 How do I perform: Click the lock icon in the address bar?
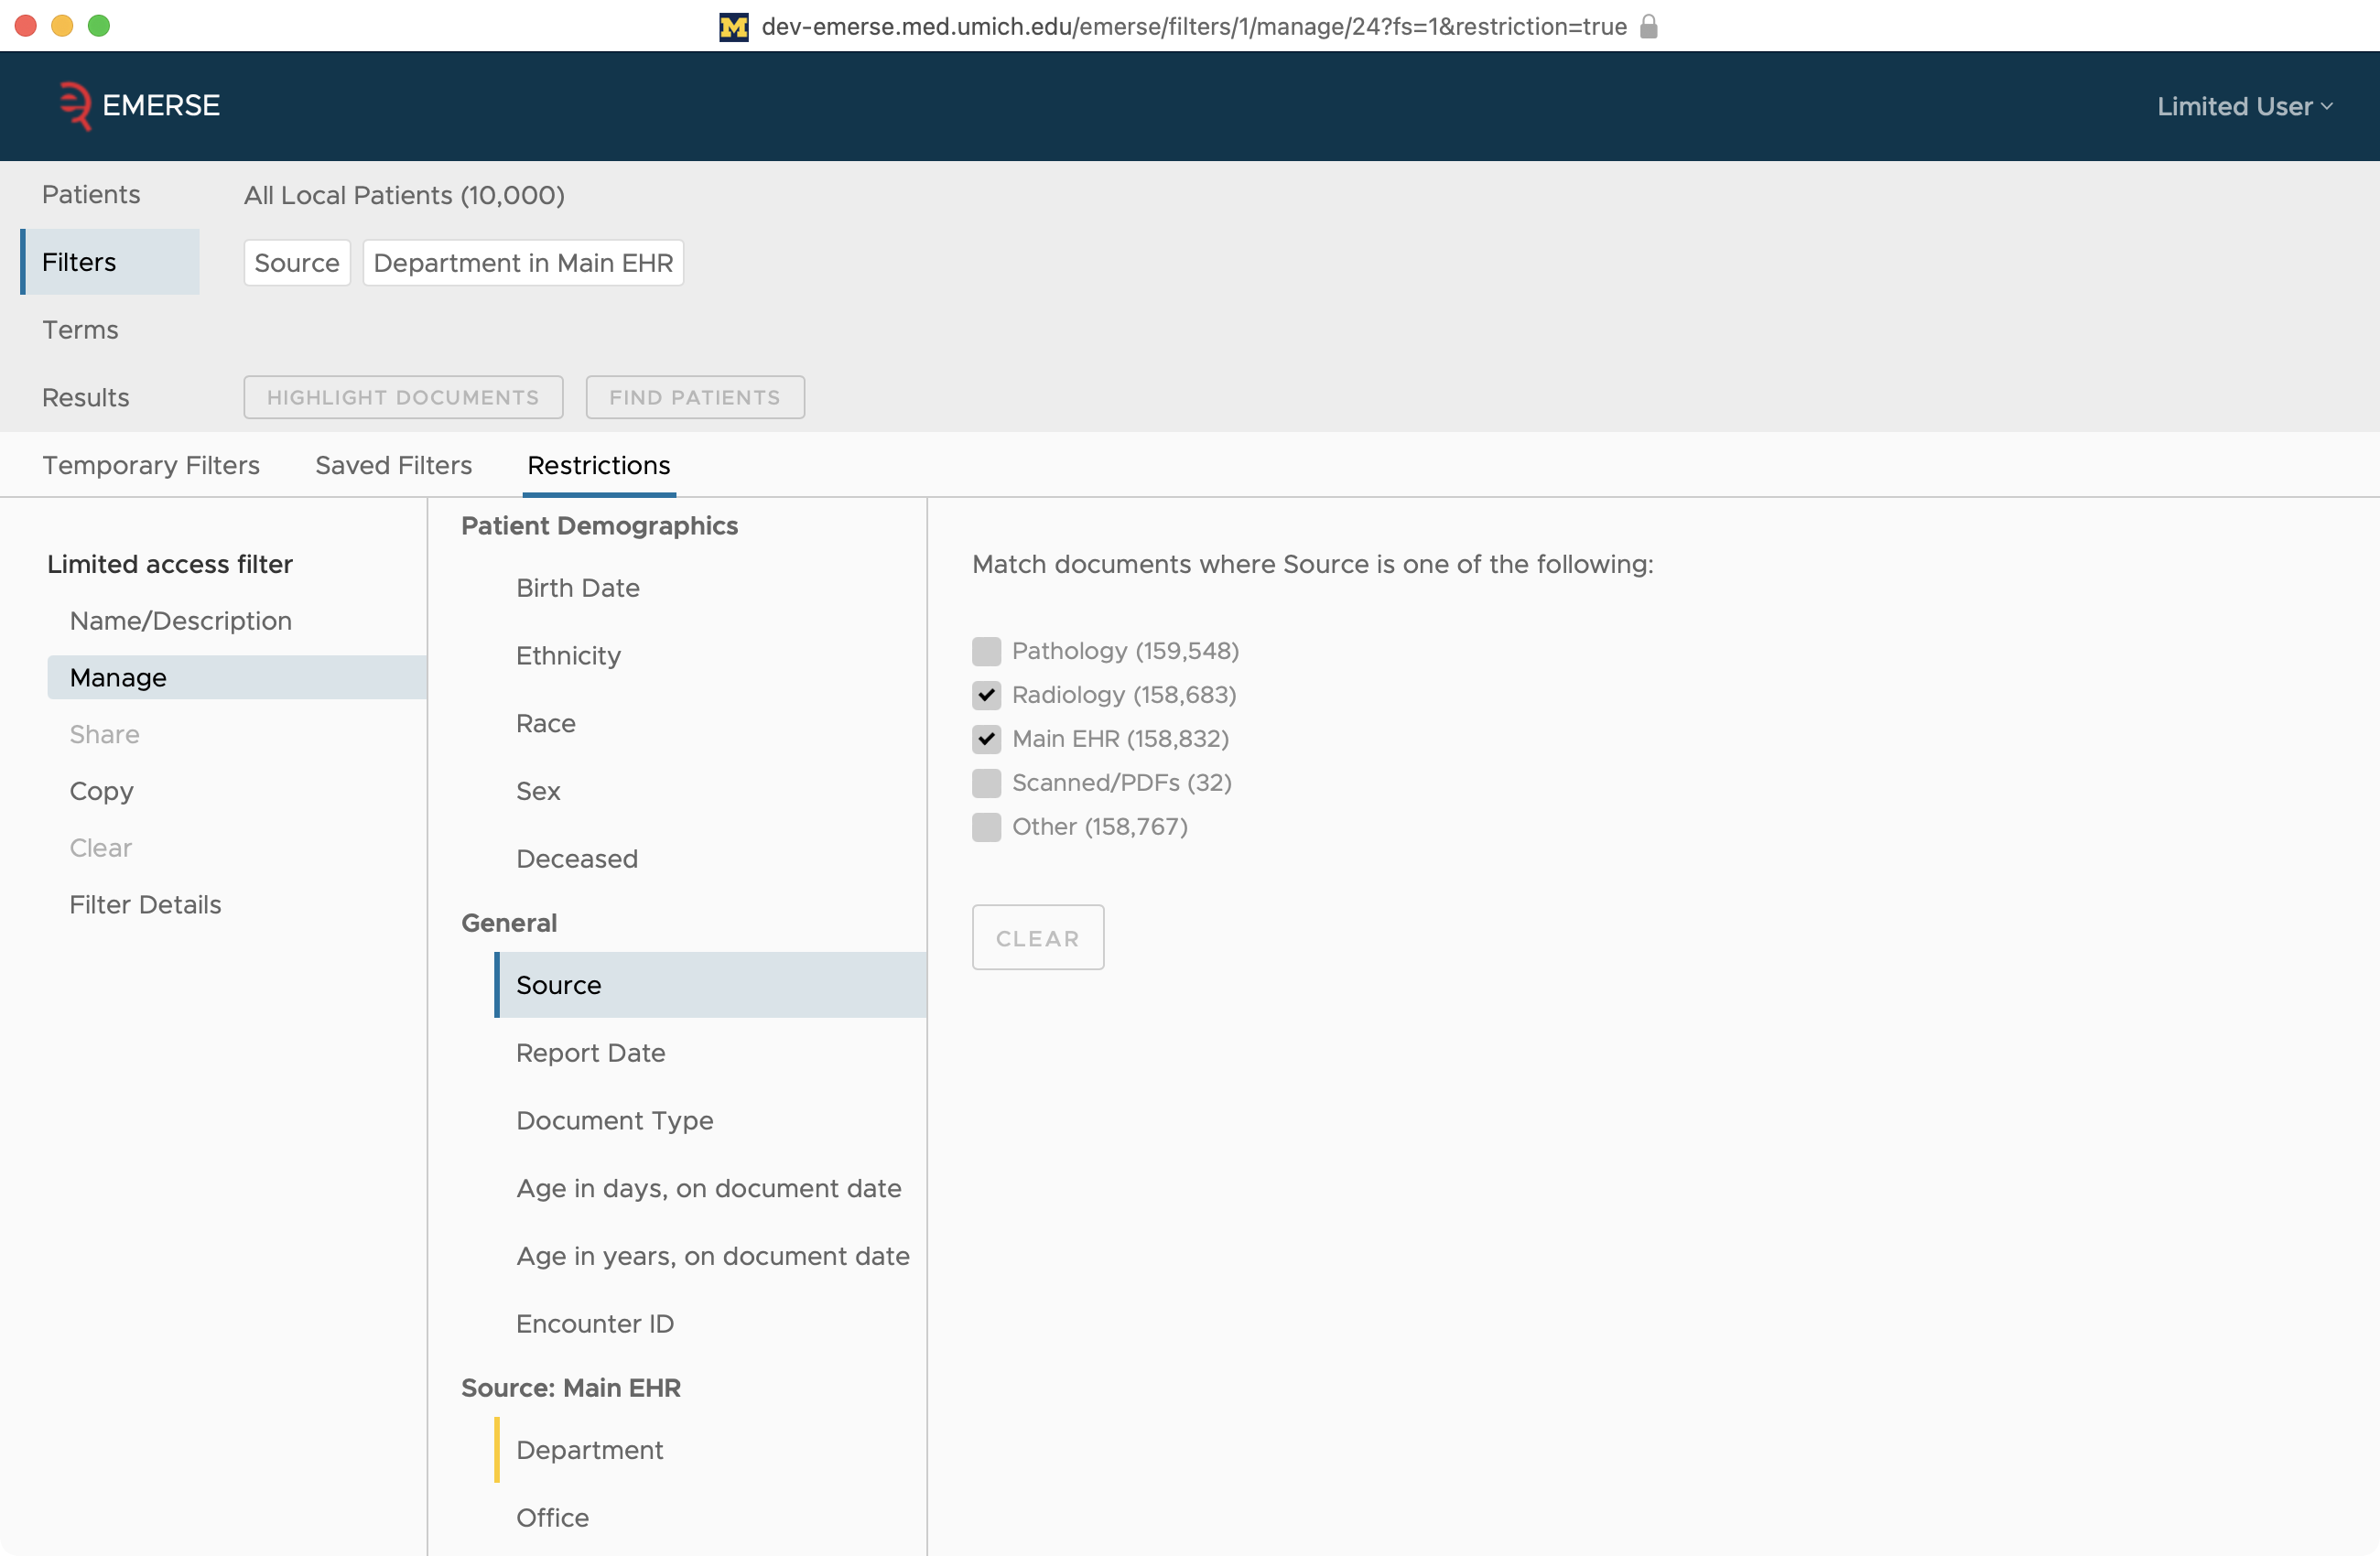tap(1649, 27)
